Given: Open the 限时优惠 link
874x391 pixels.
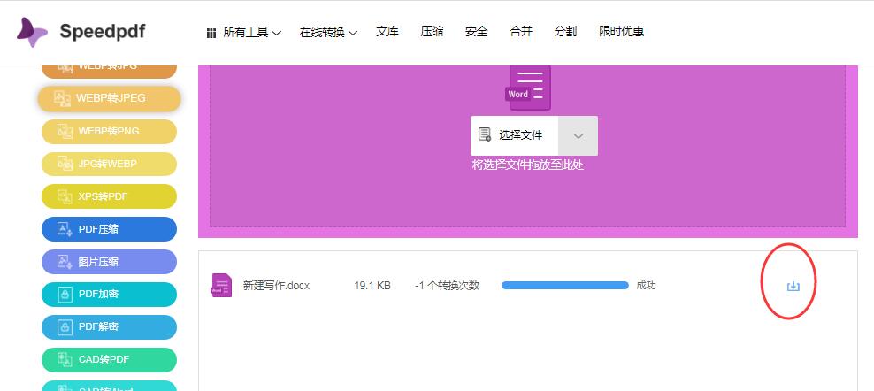Looking at the screenshot, I should pyautogui.click(x=621, y=32).
